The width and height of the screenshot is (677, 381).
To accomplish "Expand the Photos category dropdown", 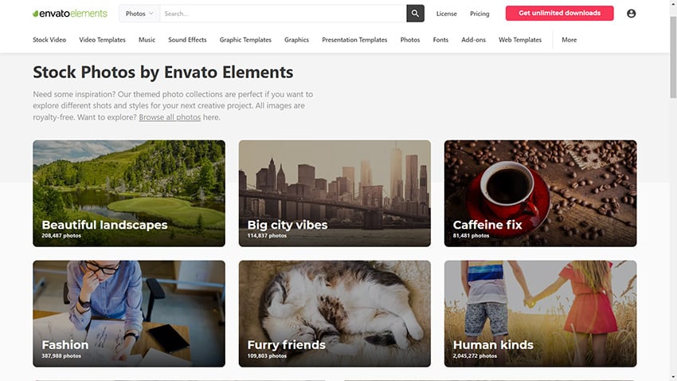I will [139, 14].
